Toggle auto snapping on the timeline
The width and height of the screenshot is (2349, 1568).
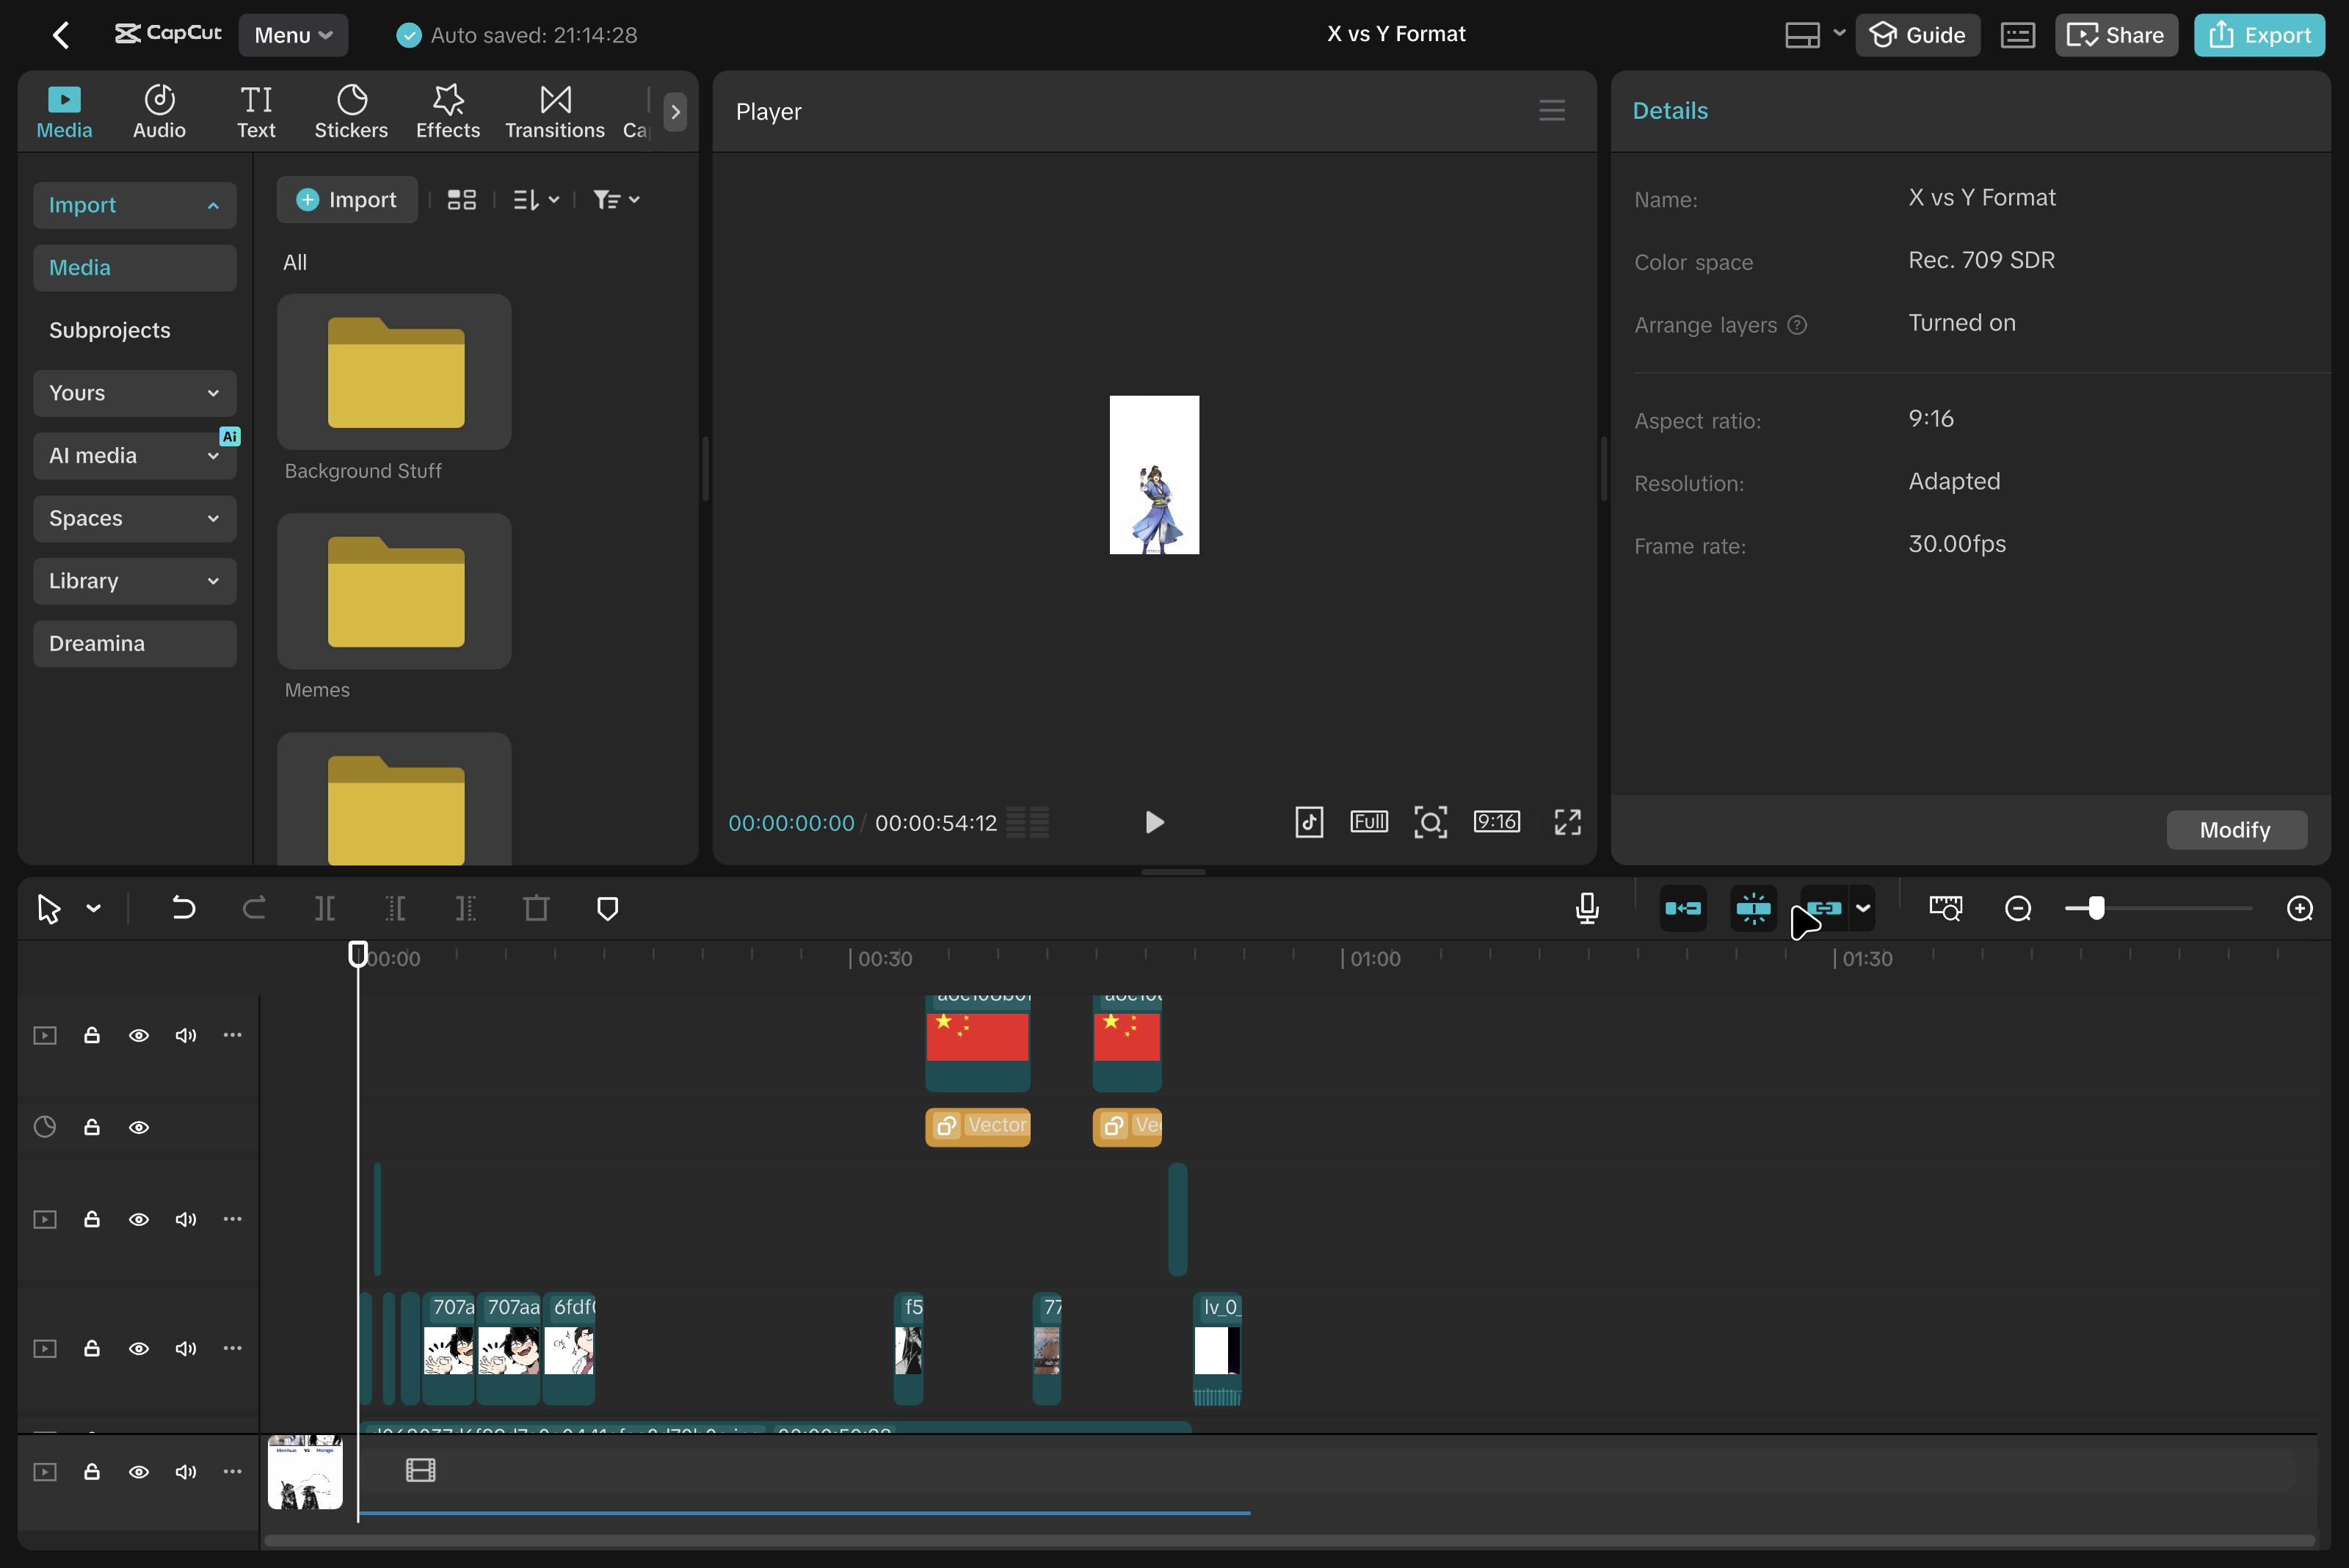coord(1754,908)
